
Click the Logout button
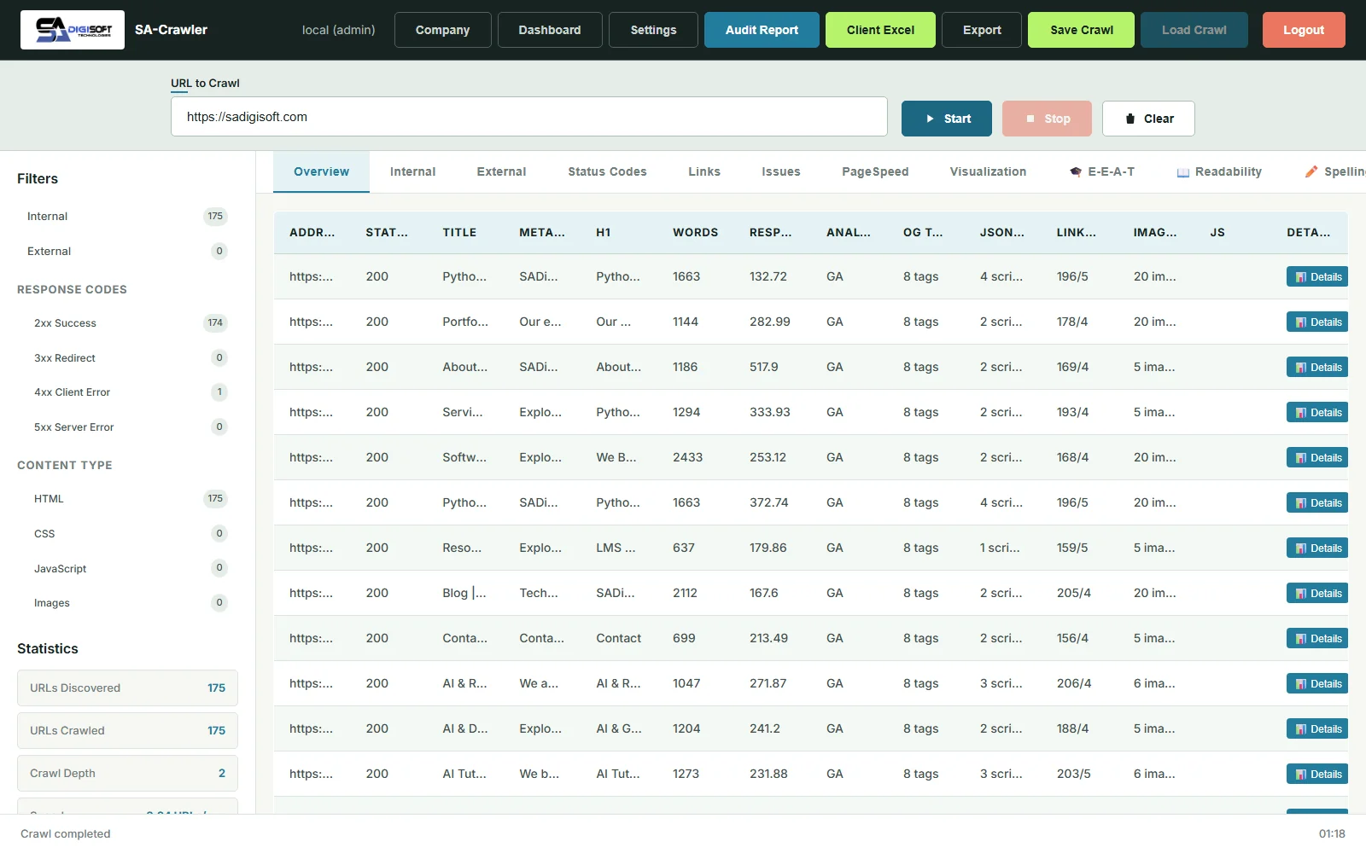1304,30
